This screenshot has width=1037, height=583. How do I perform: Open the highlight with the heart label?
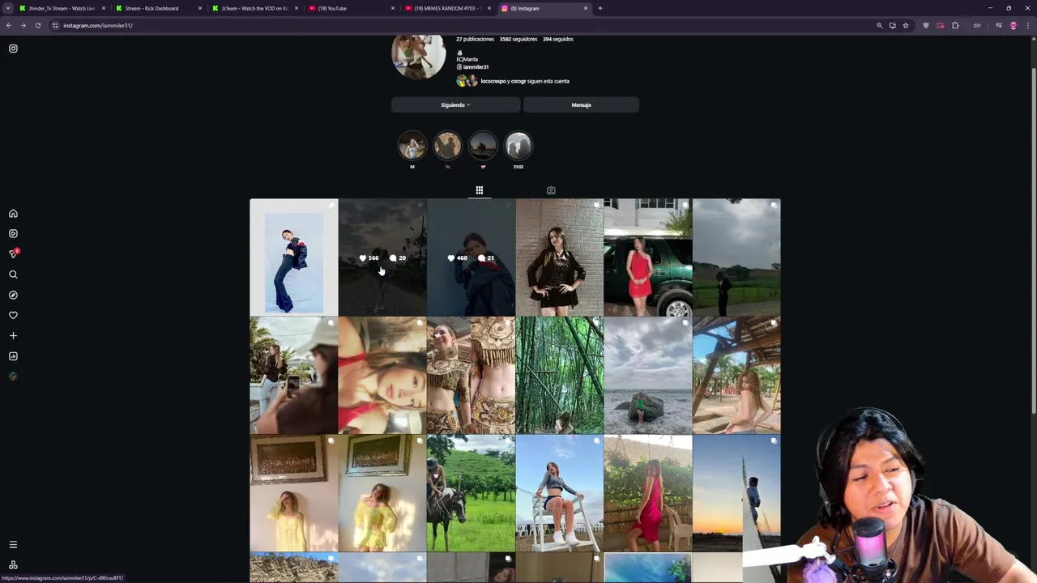[483, 146]
